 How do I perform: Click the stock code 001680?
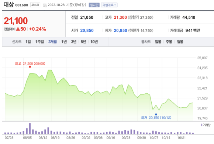click(x=21, y=5)
